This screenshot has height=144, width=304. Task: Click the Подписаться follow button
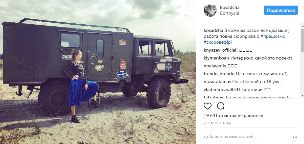281,10
